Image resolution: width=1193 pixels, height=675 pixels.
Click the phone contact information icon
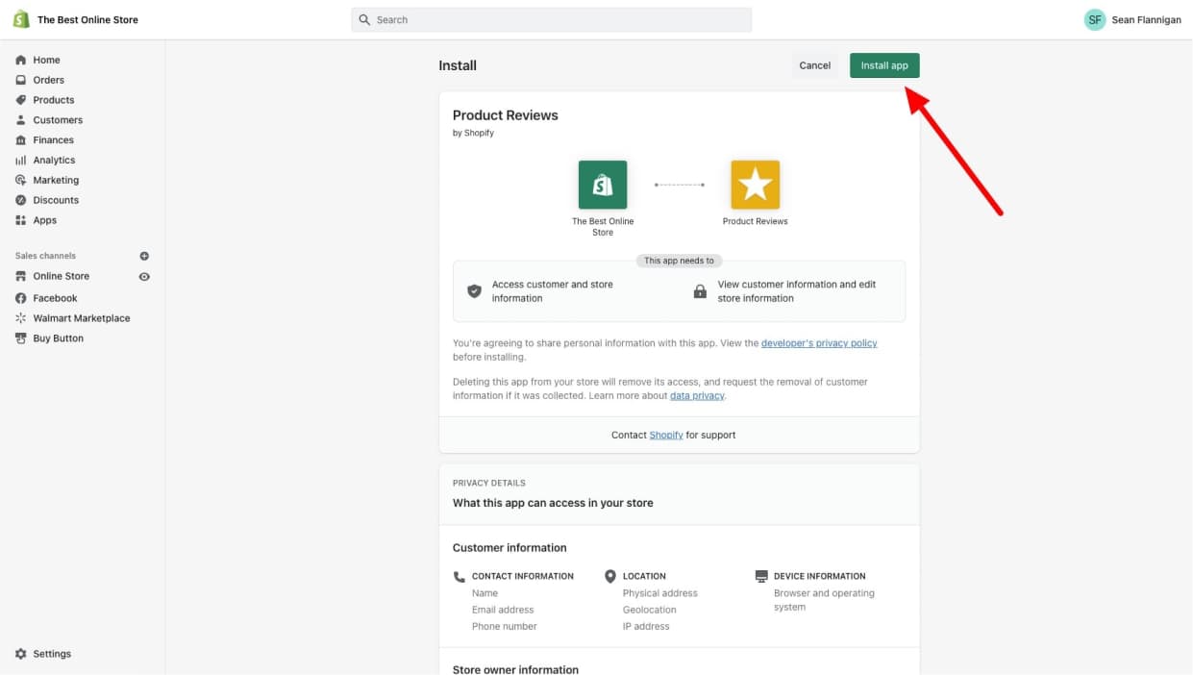[x=460, y=576]
